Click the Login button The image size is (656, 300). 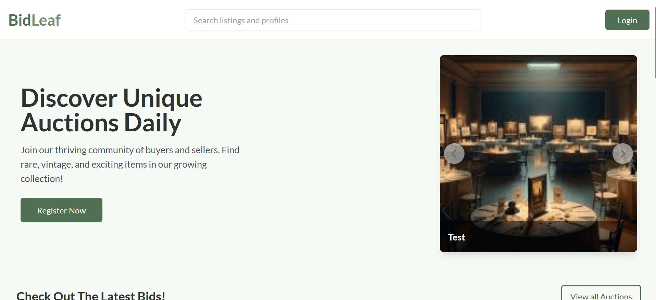[x=627, y=20]
